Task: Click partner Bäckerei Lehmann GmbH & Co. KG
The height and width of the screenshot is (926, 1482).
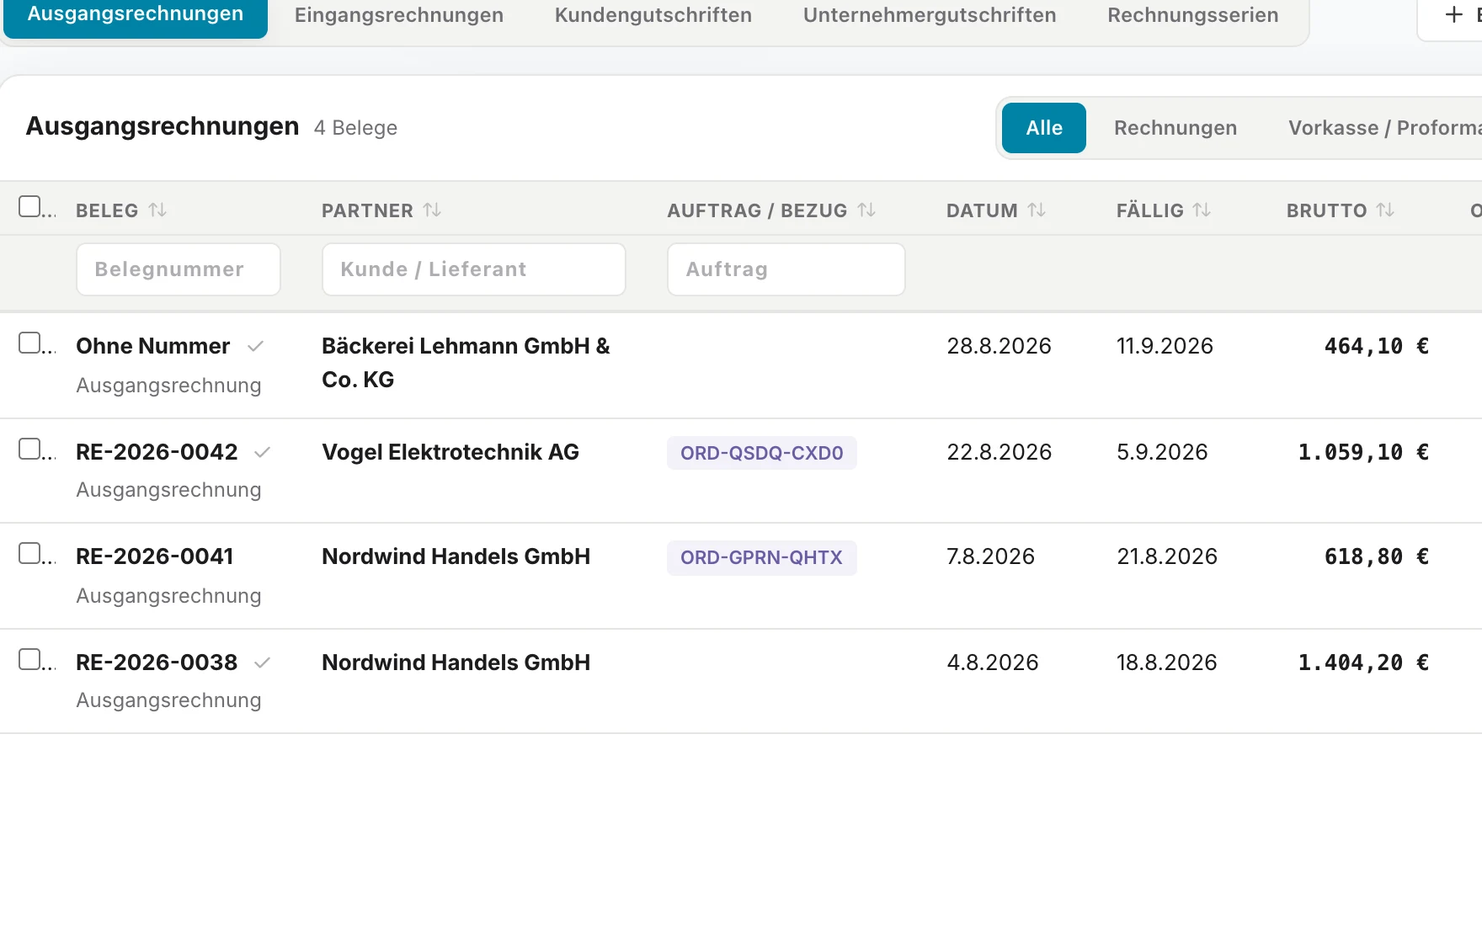Action: tap(466, 363)
